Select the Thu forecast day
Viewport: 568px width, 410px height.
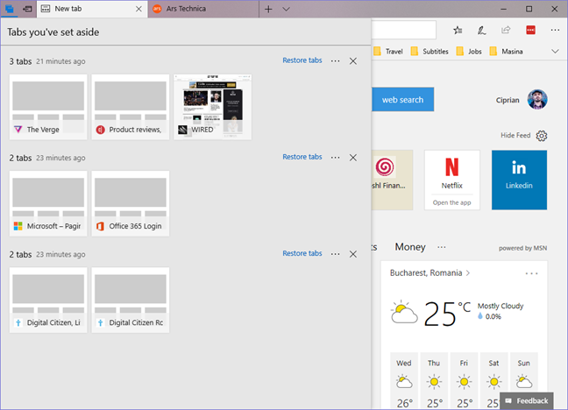(434, 381)
